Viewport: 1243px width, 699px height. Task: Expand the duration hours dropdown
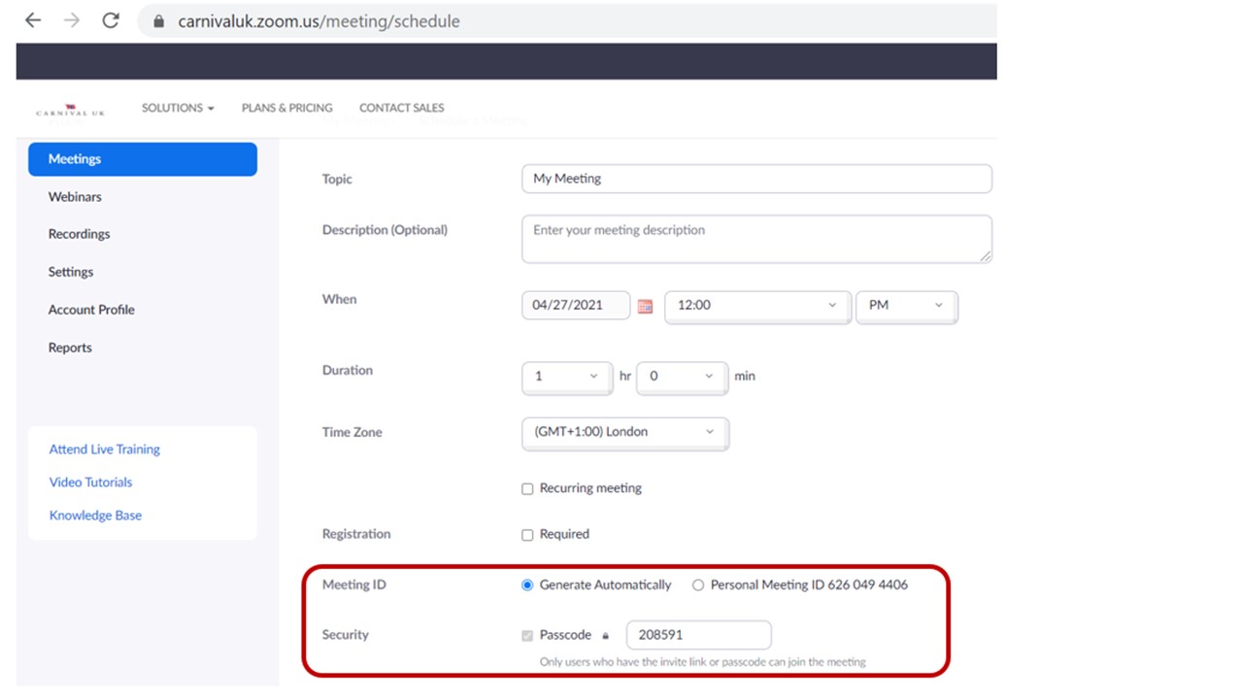pyautogui.click(x=566, y=377)
